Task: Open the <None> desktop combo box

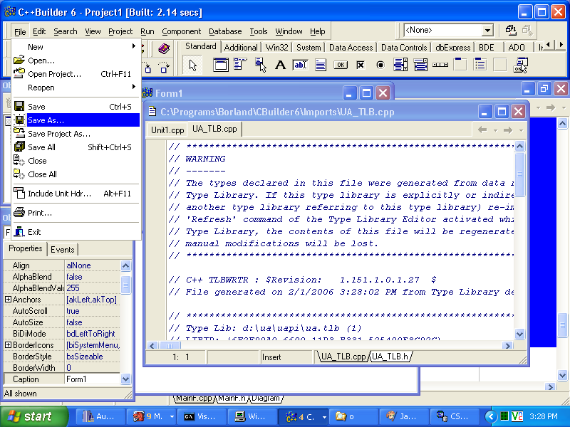Action: point(488,30)
